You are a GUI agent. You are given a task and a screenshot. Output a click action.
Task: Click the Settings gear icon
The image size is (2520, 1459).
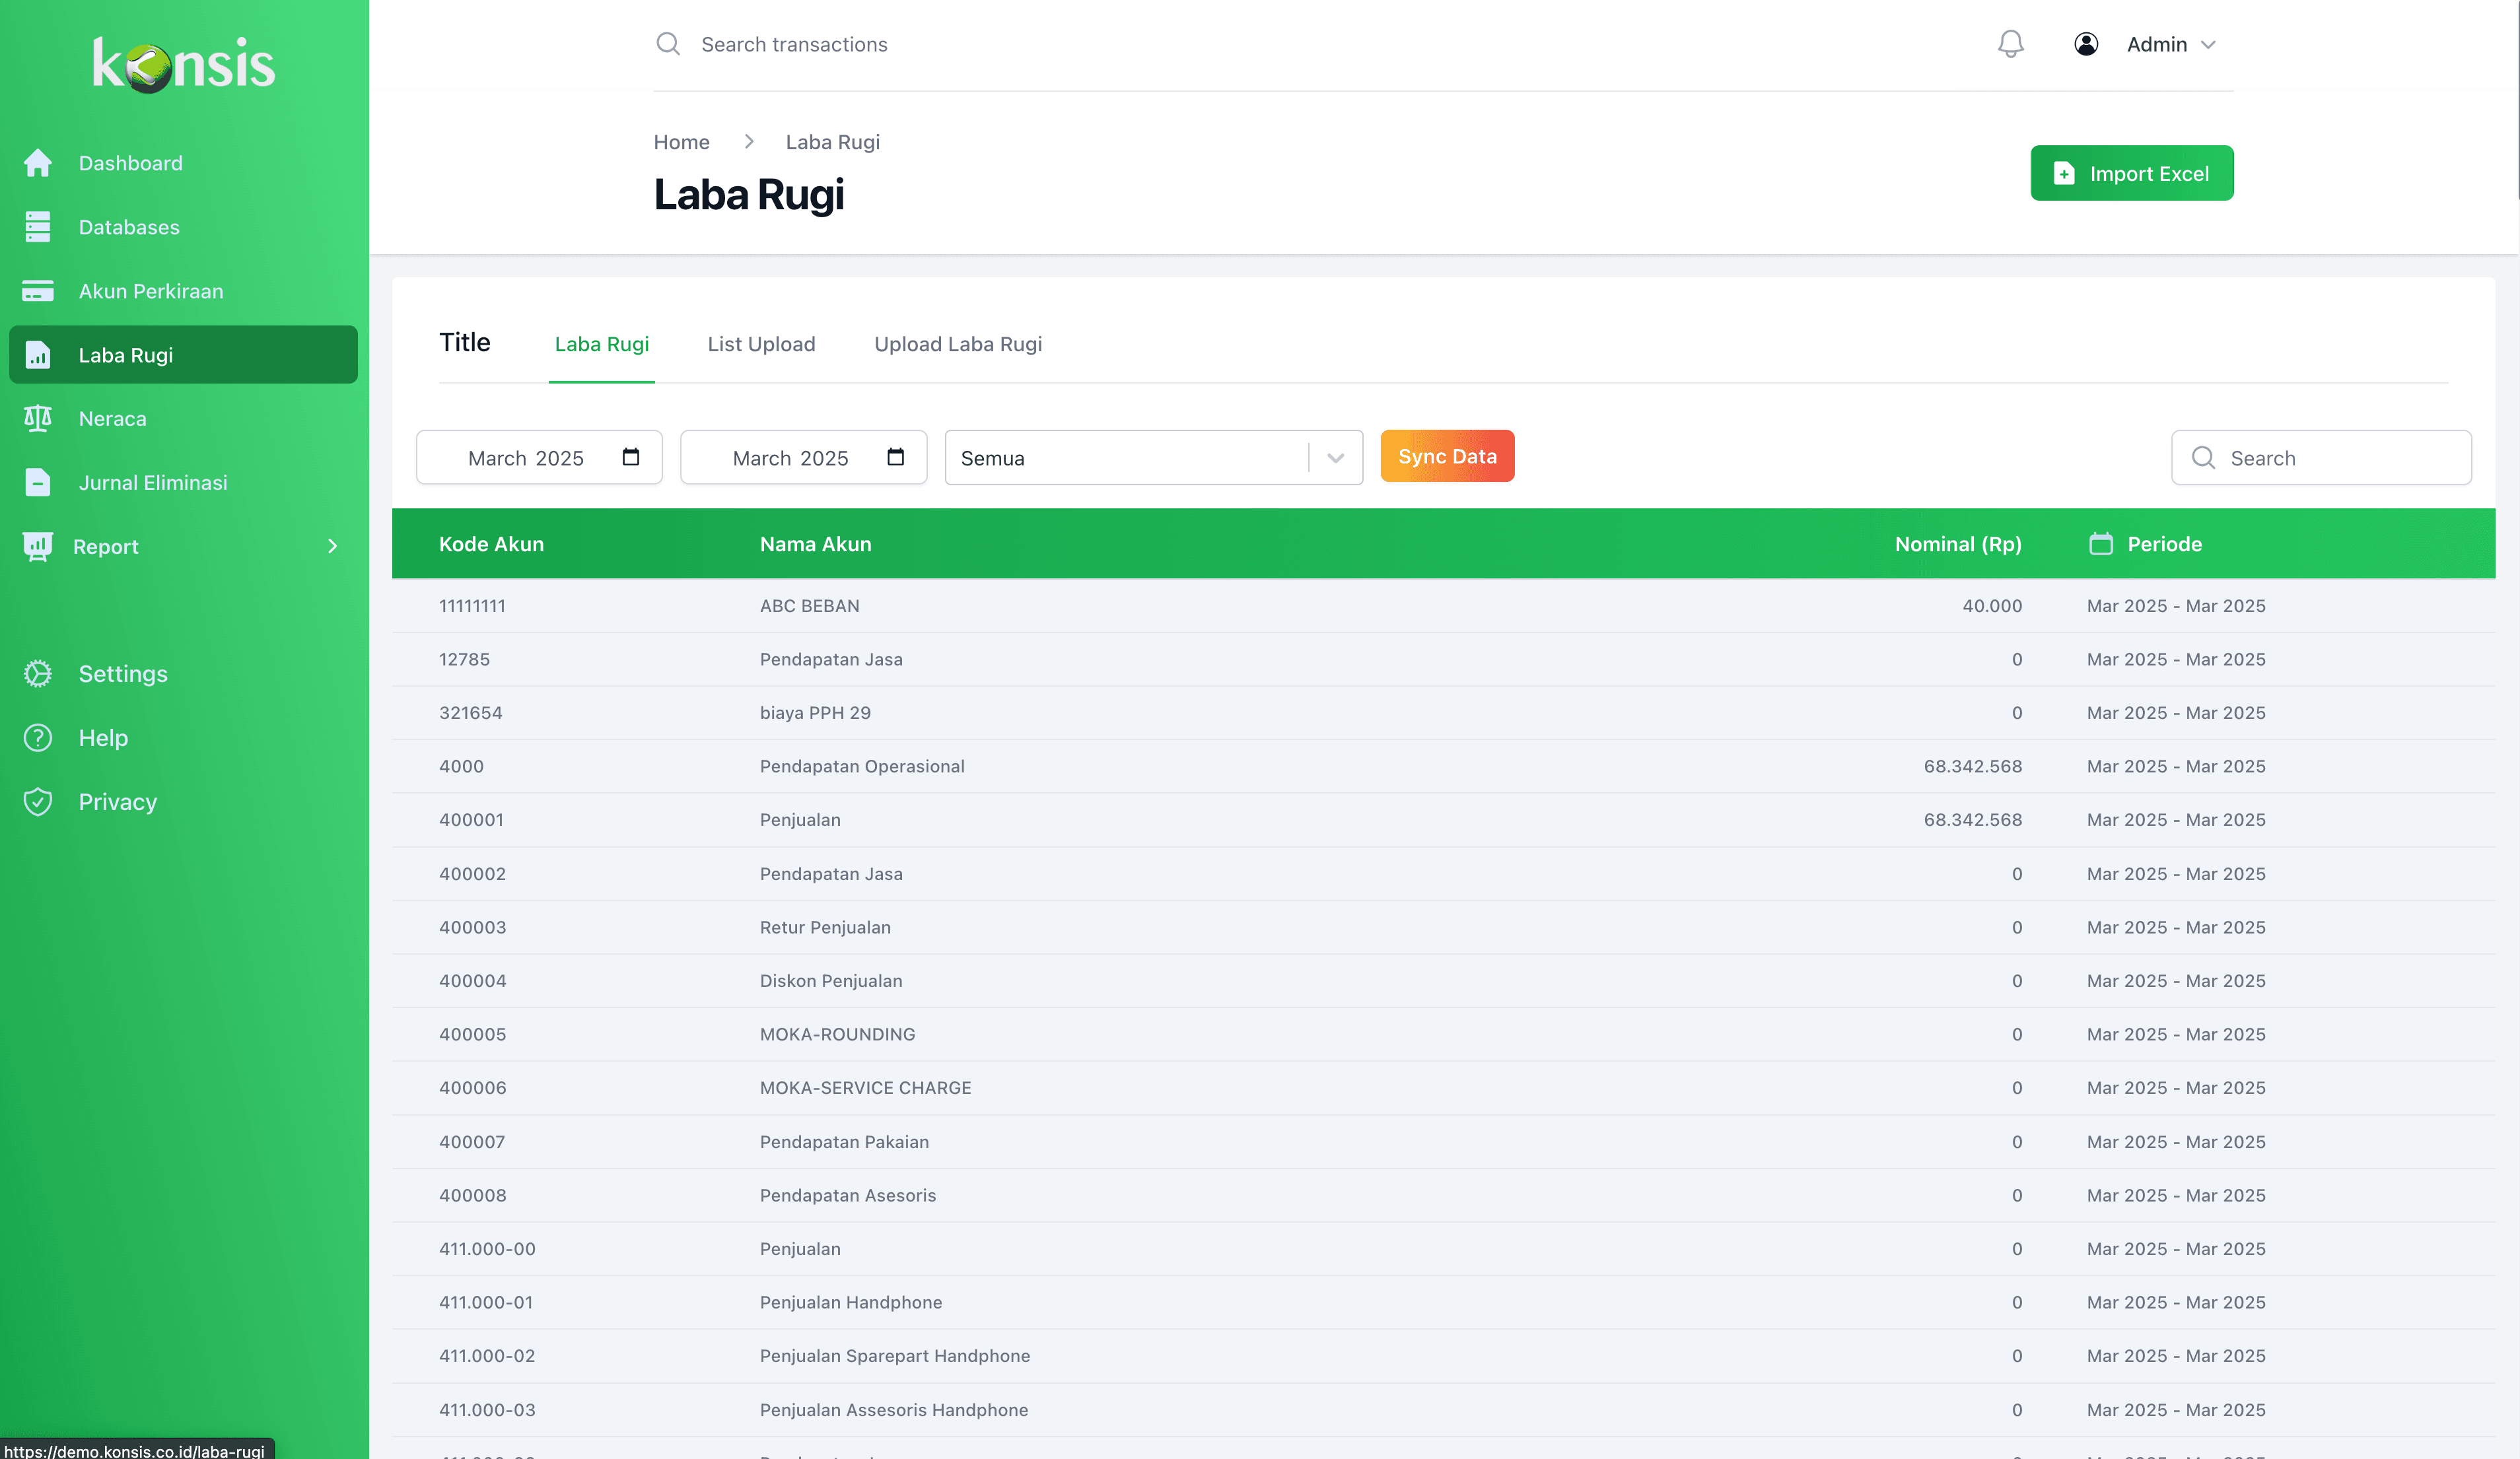(38, 673)
